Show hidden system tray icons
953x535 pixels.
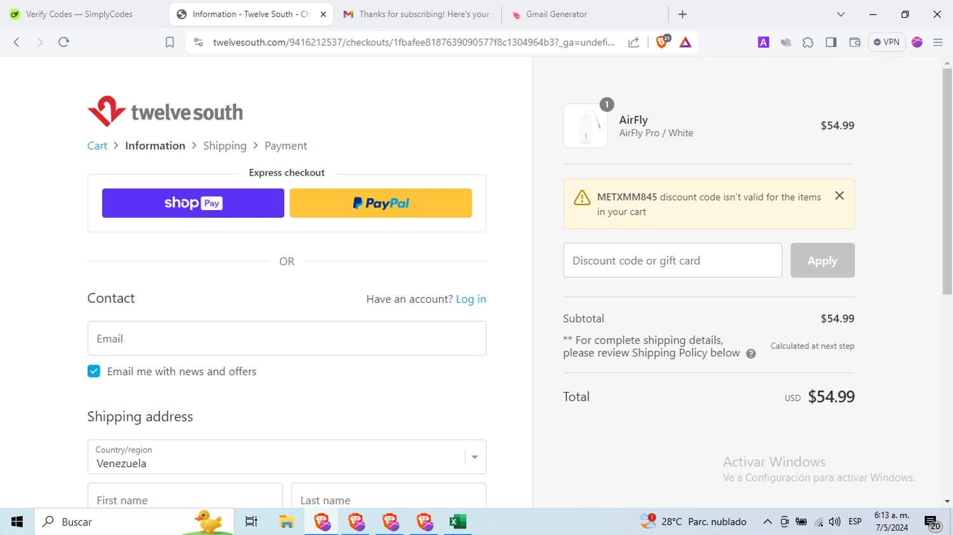[767, 522]
